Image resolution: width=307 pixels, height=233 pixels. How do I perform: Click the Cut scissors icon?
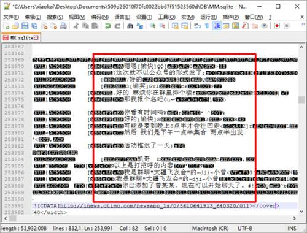(x=76, y=26)
